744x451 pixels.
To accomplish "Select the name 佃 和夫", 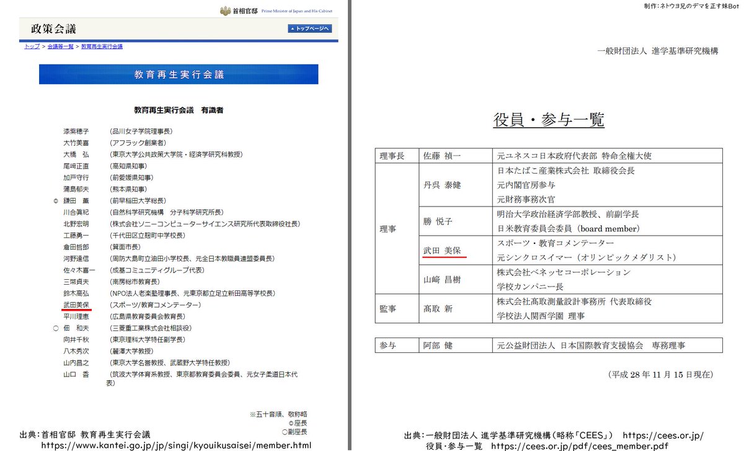I will pos(76,328).
